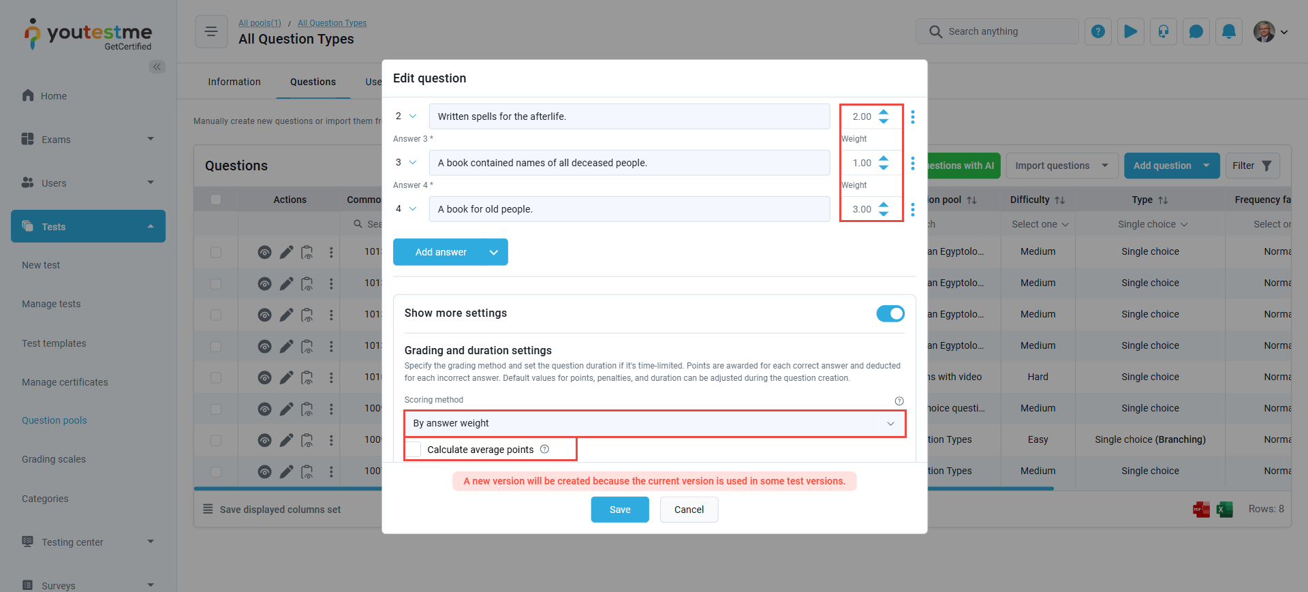Click the play video tutorial icon
1308x592 pixels.
(x=1131, y=31)
